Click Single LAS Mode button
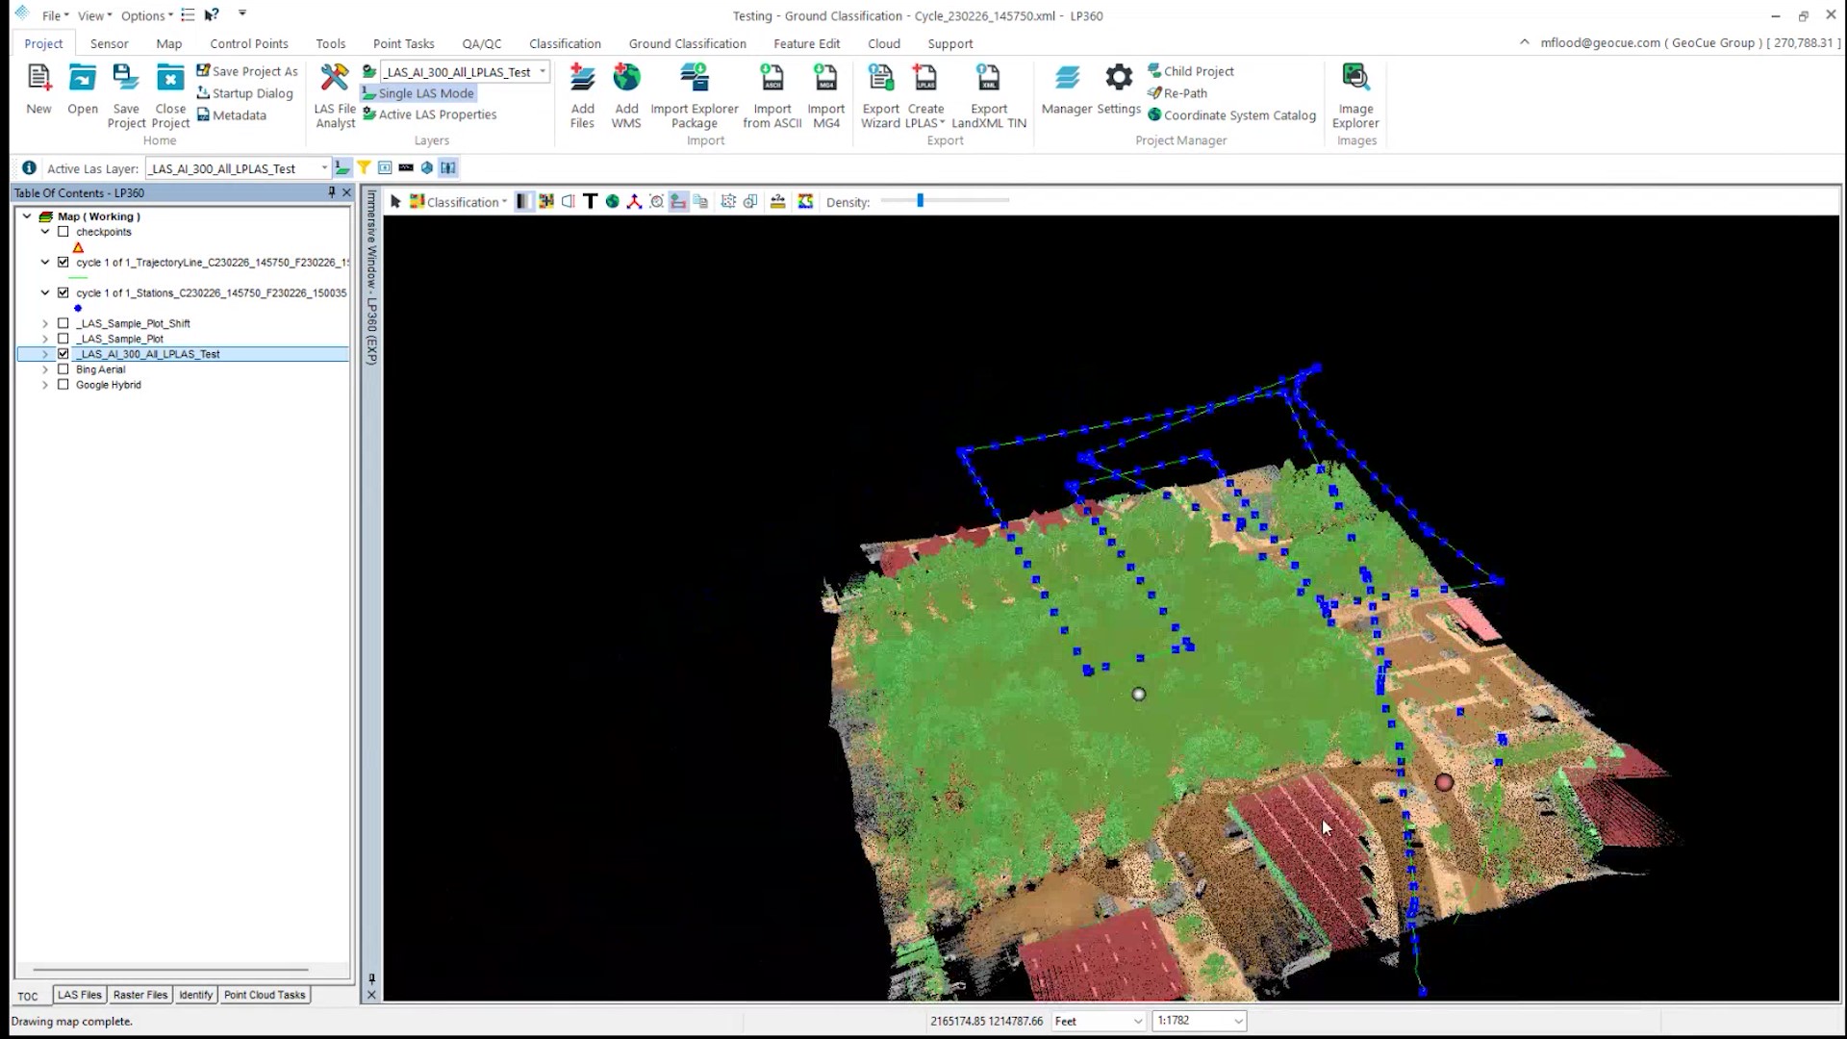The height and width of the screenshot is (1039, 1847). (x=425, y=93)
